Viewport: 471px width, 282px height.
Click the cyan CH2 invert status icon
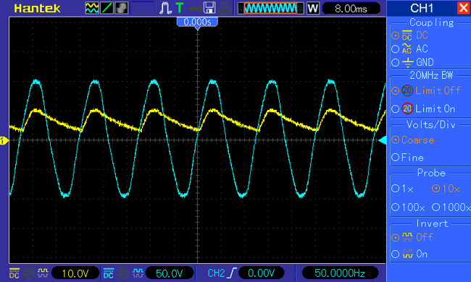(138, 273)
